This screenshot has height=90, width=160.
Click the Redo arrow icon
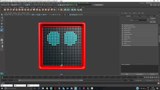(x=20, y=5)
